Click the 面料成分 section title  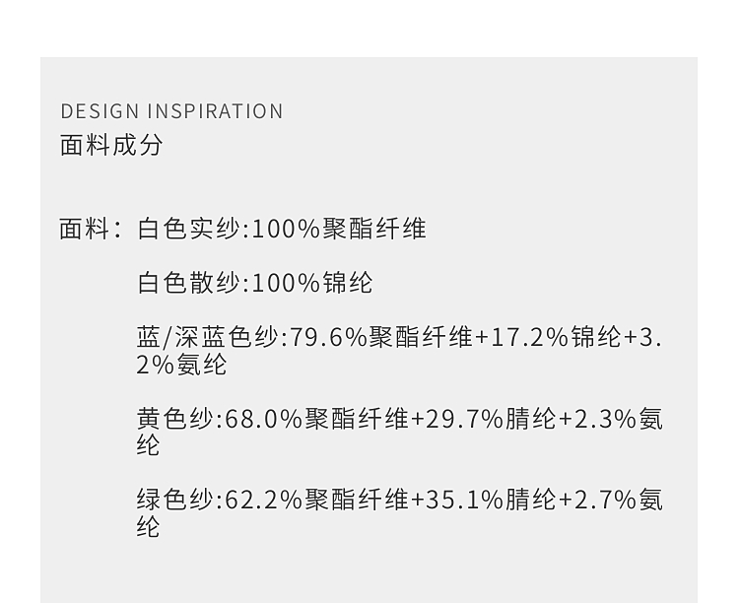[x=111, y=145]
